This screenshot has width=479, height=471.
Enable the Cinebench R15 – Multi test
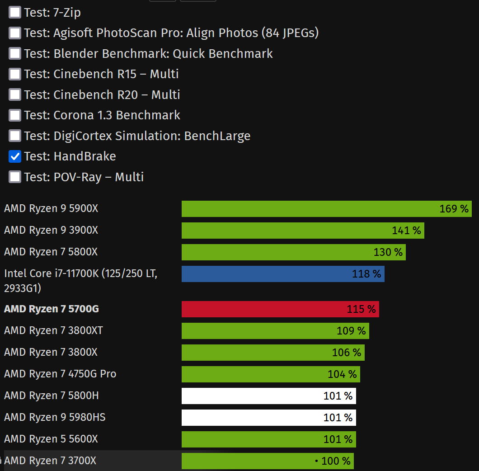[x=15, y=74]
